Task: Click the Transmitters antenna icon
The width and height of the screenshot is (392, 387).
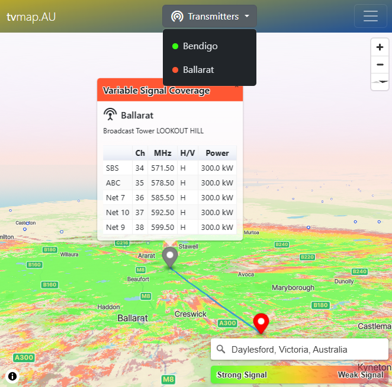Action: click(x=177, y=17)
